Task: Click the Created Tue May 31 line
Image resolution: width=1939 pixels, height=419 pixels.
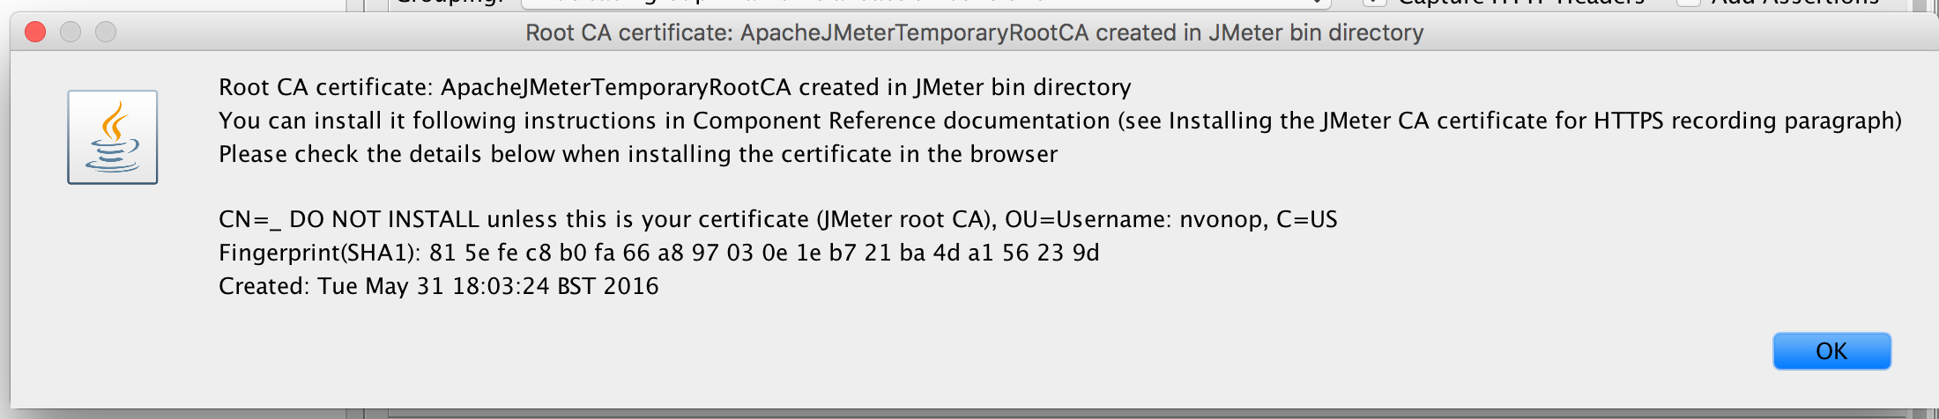Action: [x=439, y=286]
